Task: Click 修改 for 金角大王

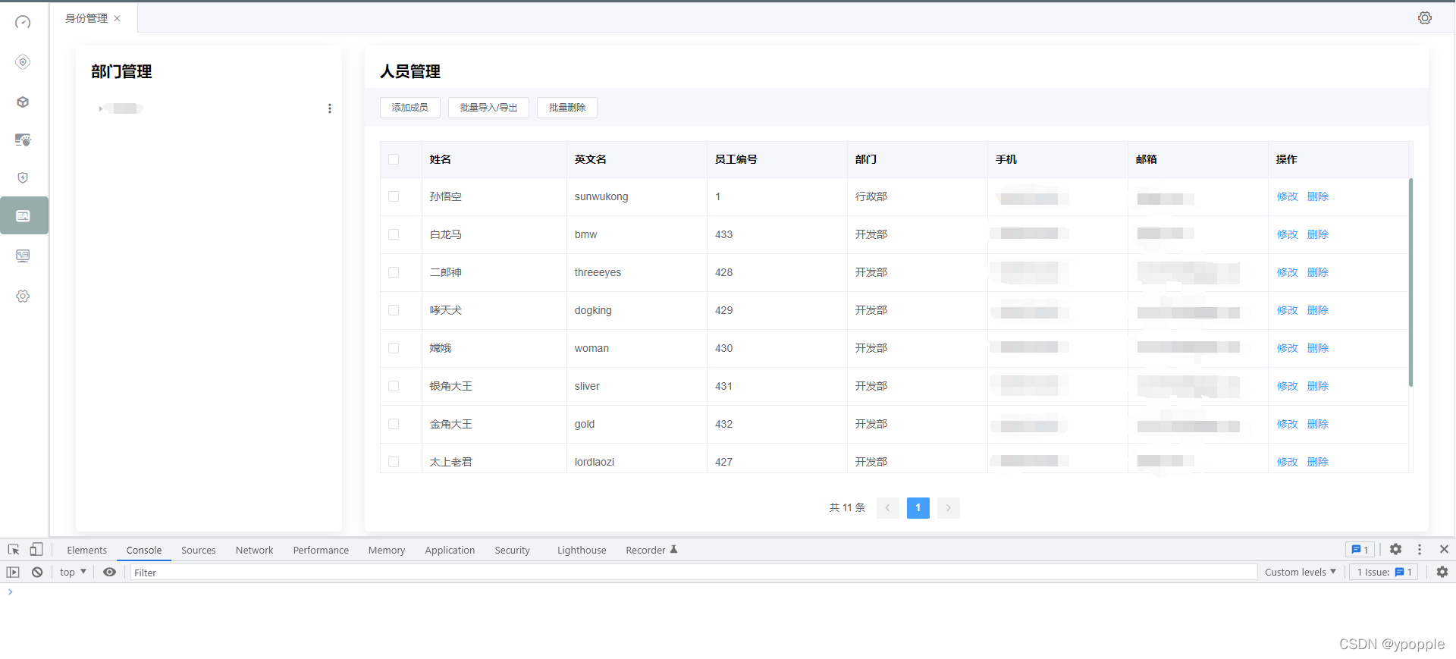Action: coord(1288,424)
